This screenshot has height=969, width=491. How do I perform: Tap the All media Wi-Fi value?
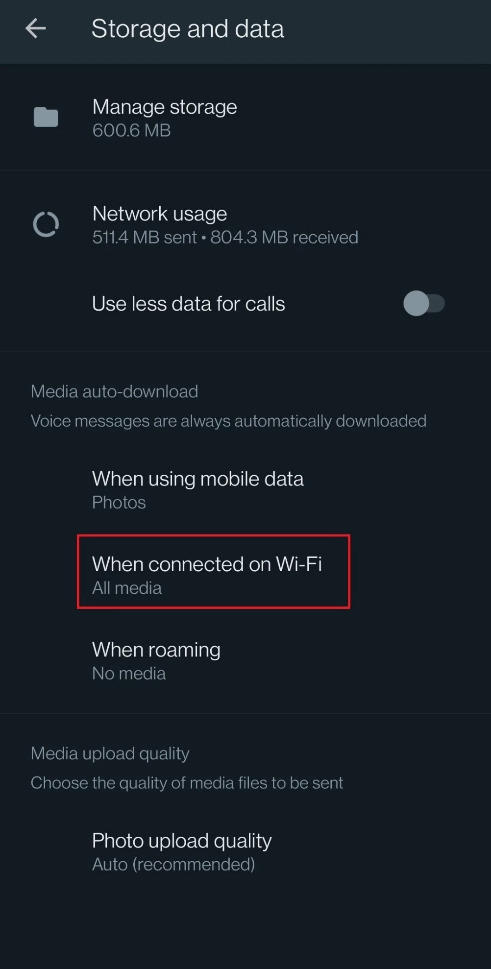[x=127, y=588]
